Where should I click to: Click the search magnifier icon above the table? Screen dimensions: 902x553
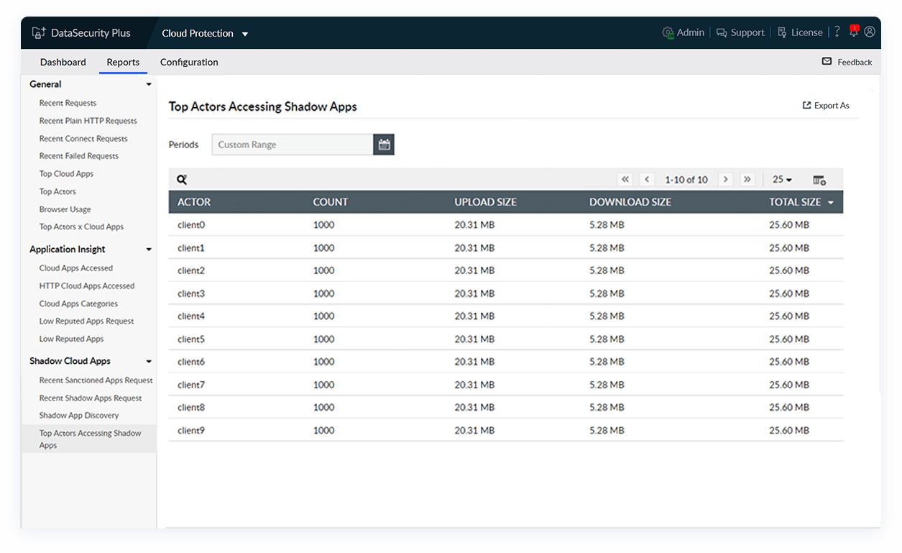(182, 180)
